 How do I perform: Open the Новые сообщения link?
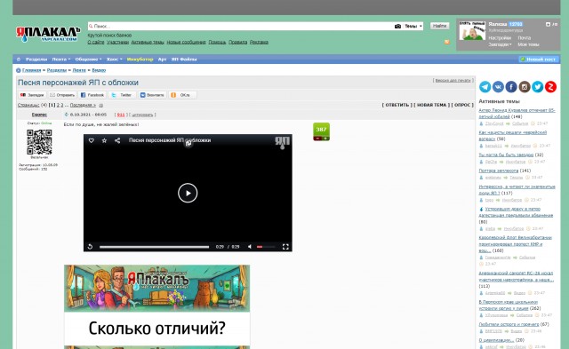tap(186, 42)
